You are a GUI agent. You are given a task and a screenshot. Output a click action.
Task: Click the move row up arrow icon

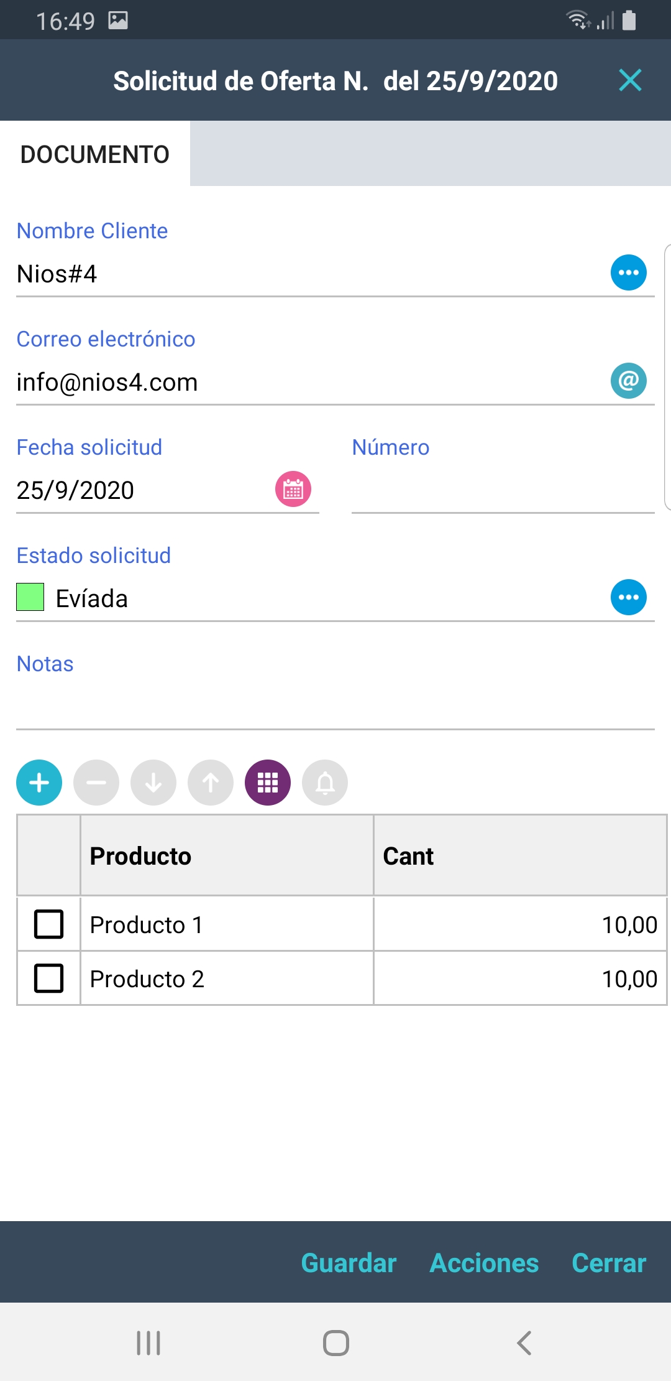211,783
